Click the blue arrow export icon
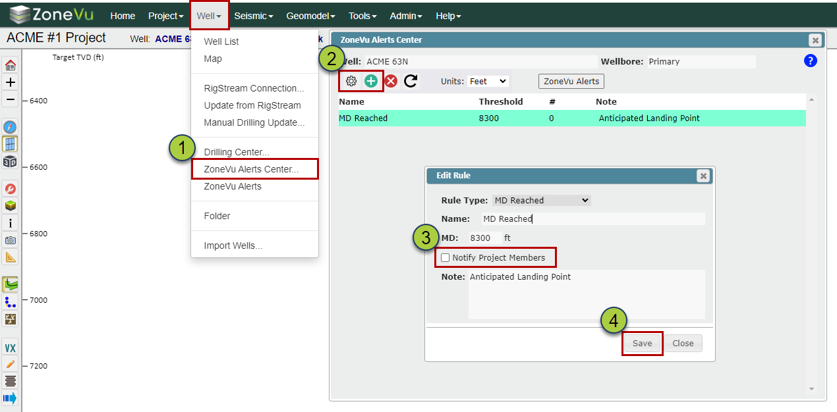Image resolution: width=837 pixels, height=412 pixels. pos(11,398)
